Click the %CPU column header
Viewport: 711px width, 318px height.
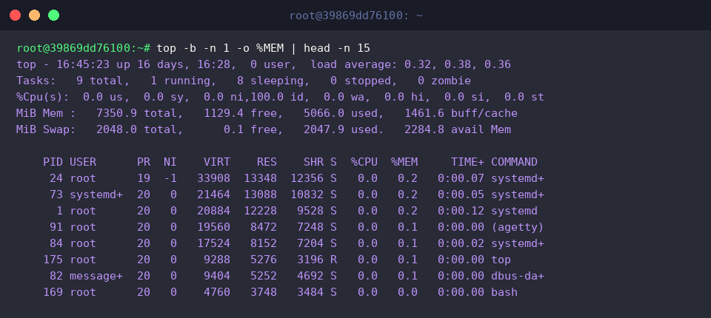364,162
